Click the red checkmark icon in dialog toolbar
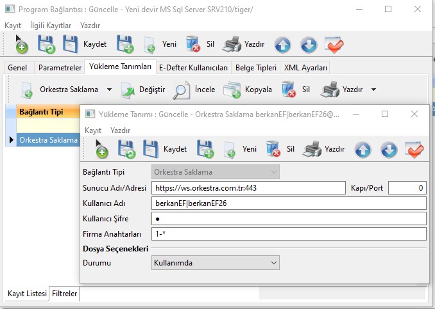Screen dimensions: 435x309 414,149
